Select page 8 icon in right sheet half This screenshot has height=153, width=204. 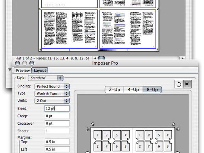click(149, 135)
